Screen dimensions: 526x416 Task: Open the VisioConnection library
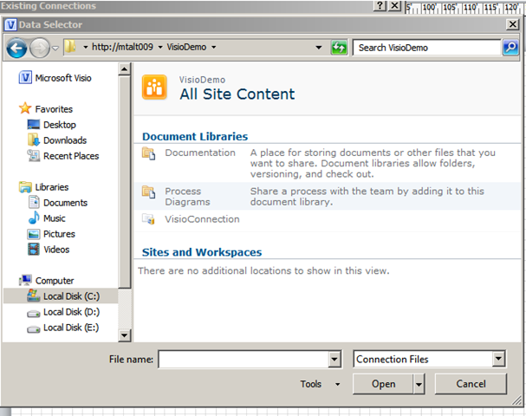pos(202,219)
